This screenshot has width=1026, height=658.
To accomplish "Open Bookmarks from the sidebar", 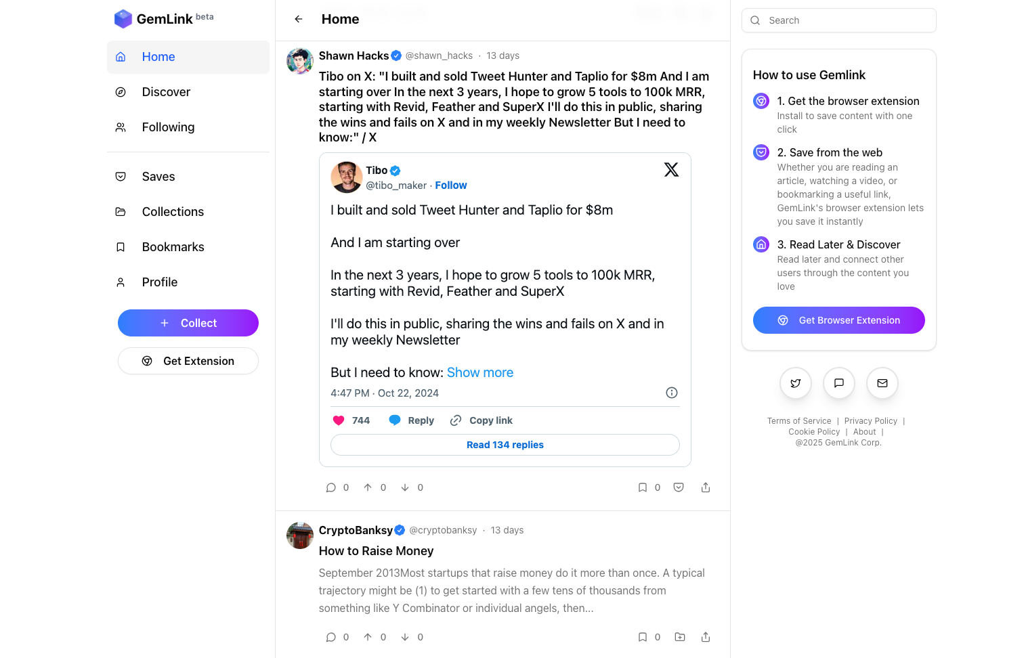I will (x=173, y=246).
